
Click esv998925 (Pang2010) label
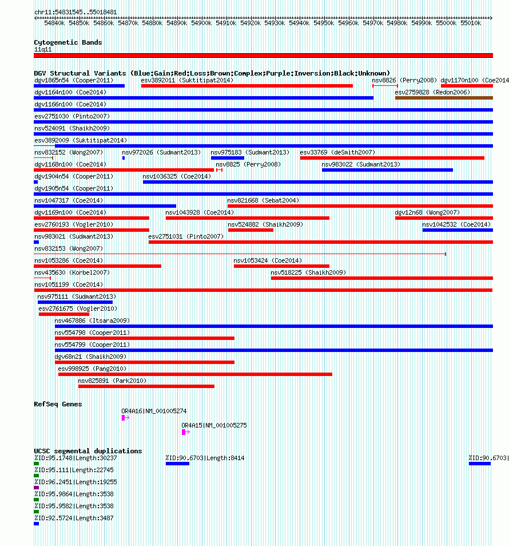click(x=92, y=369)
